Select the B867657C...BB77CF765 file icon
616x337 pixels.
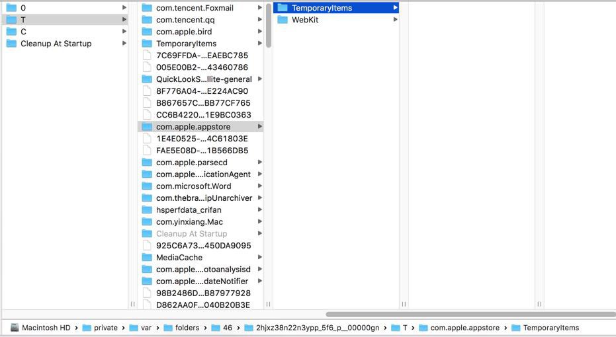coord(147,103)
